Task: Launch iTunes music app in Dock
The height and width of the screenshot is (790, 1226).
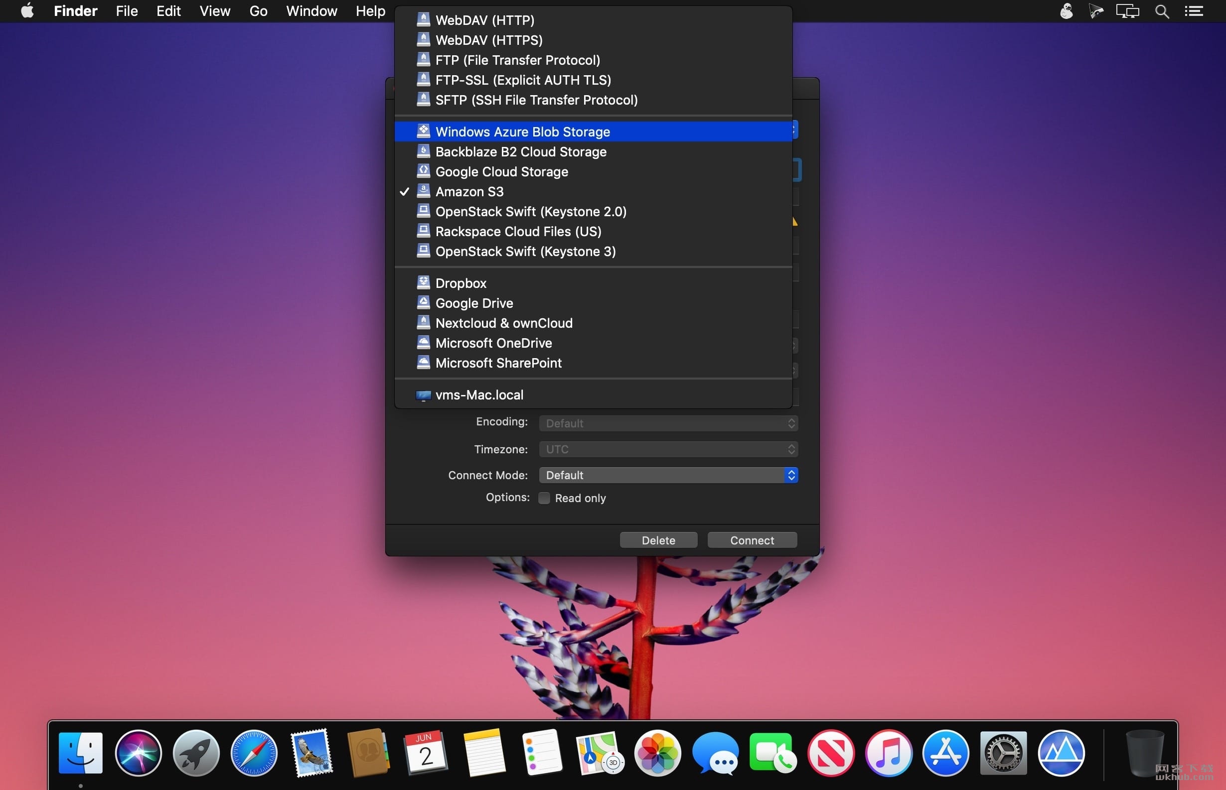Action: [x=889, y=753]
